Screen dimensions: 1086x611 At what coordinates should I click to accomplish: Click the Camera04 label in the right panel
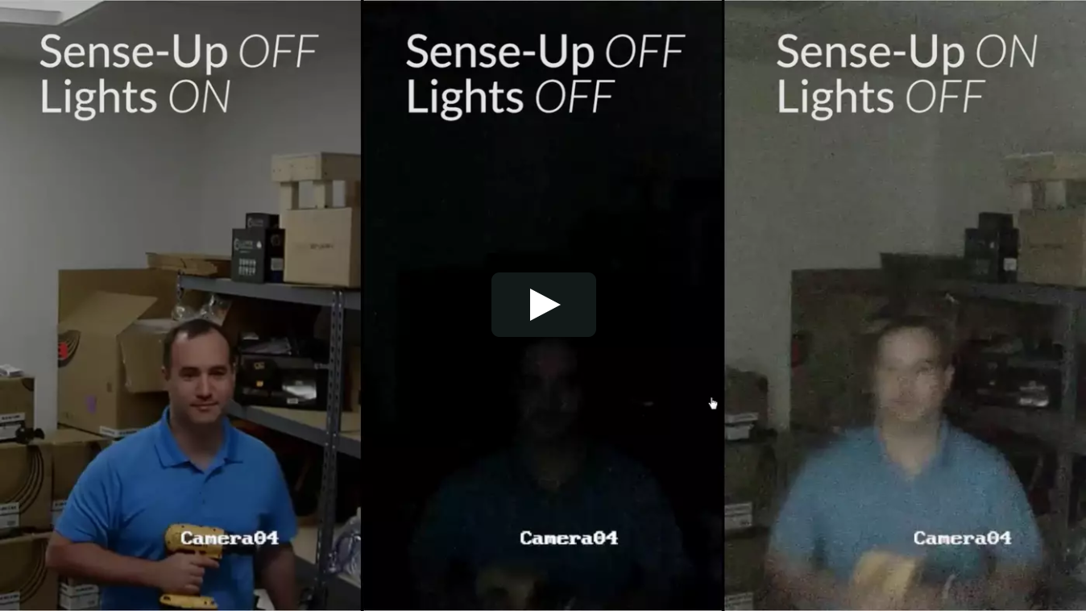(x=962, y=538)
